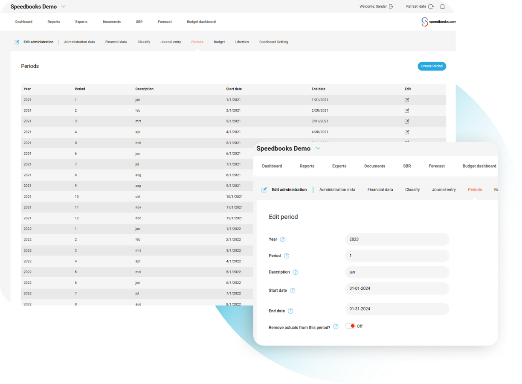522x384 pixels.
Task: Select the Periods tab in back window
Action: [x=197, y=42]
